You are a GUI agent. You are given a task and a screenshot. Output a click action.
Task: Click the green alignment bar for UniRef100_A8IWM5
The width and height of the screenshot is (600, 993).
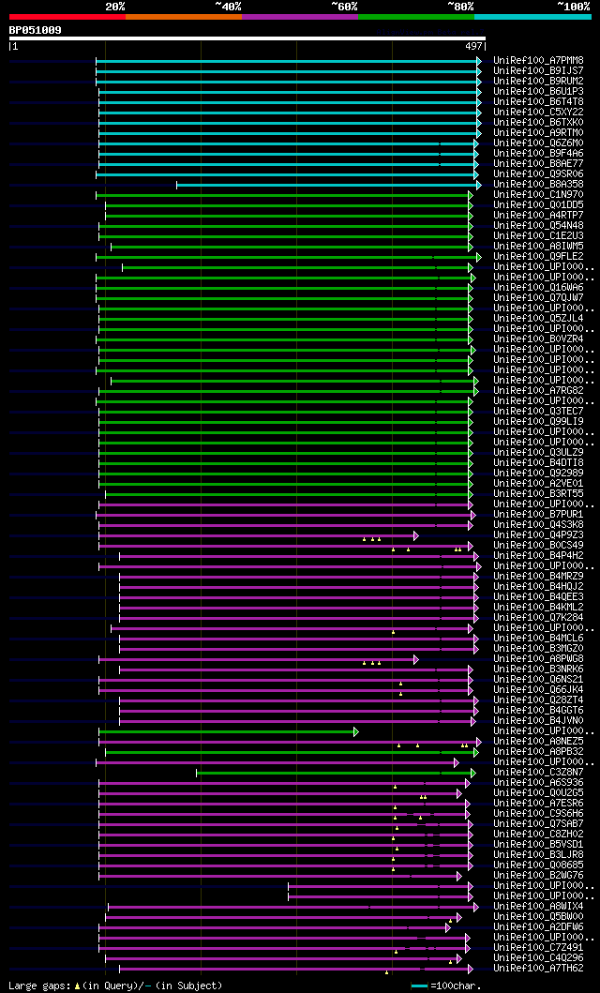pyautogui.click(x=292, y=247)
